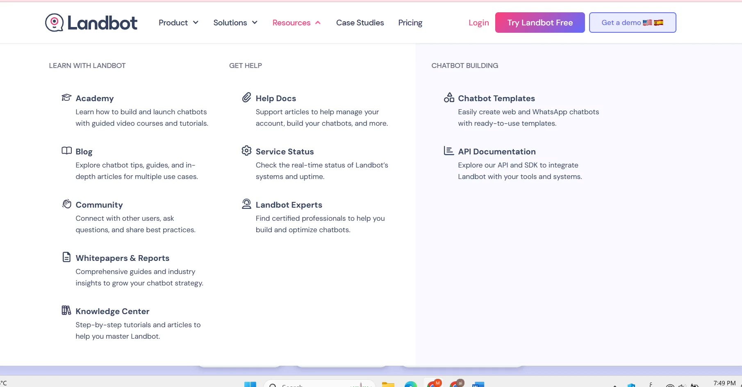Image resolution: width=742 pixels, height=387 pixels.
Task: Click the Knowledge Center books icon
Action: [x=66, y=310]
